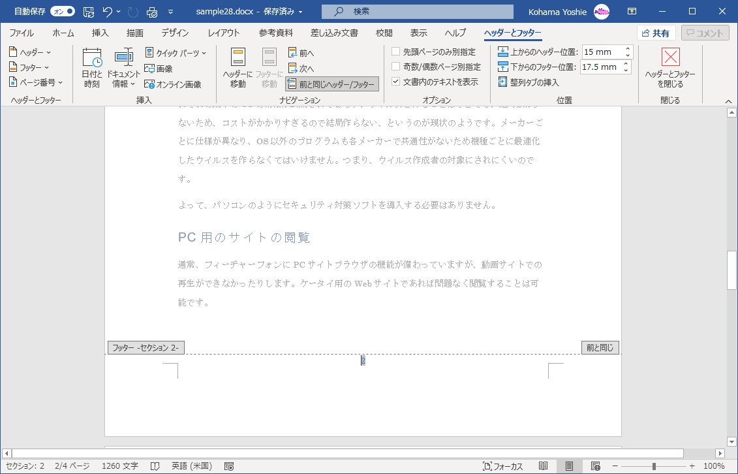Screen dimensions: 738x474
Task: Switch to the 校閲 tab
Action: pos(384,33)
